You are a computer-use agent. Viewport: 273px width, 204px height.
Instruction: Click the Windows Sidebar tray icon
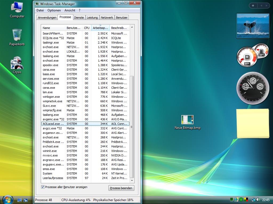click(236, 199)
